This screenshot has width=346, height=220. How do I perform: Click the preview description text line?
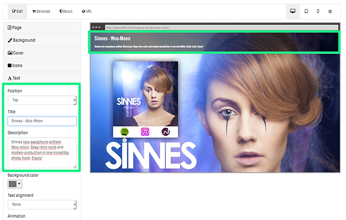tap(149, 47)
